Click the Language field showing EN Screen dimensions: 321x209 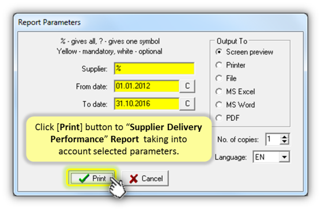(266, 157)
